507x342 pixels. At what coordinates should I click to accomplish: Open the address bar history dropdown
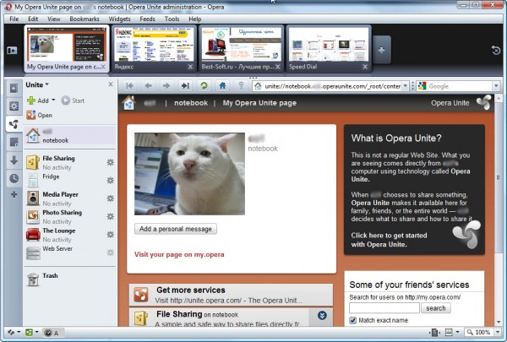click(405, 86)
